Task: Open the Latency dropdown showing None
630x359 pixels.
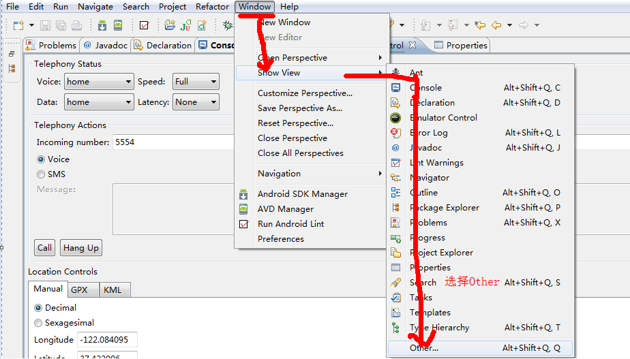Action: [x=196, y=102]
